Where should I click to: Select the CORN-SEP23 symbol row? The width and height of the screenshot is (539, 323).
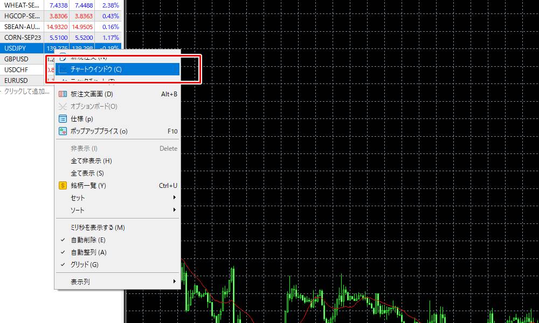(22, 38)
